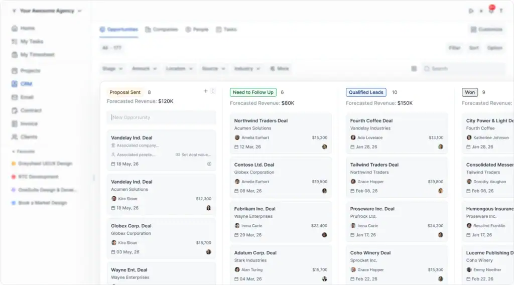Click the Home icon in the sidebar
The width and height of the screenshot is (514, 285).
click(x=15, y=28)
